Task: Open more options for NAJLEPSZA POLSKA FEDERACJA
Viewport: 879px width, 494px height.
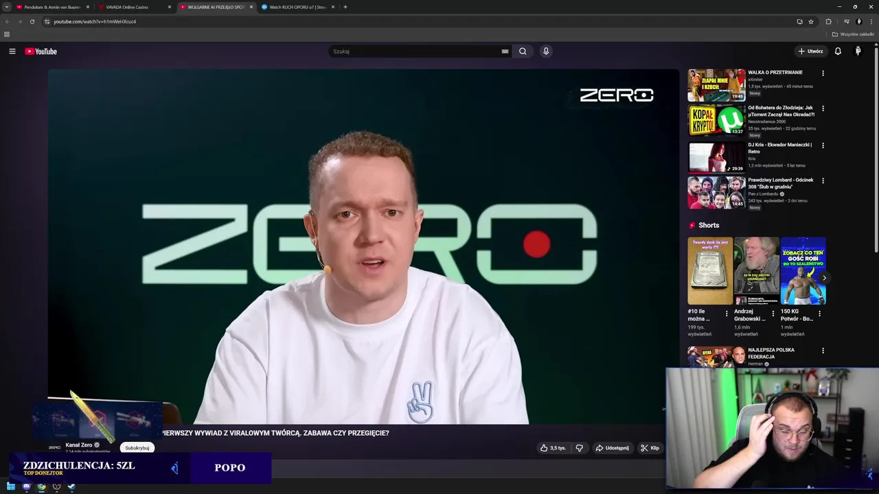Action: click(x=823, y=351)
